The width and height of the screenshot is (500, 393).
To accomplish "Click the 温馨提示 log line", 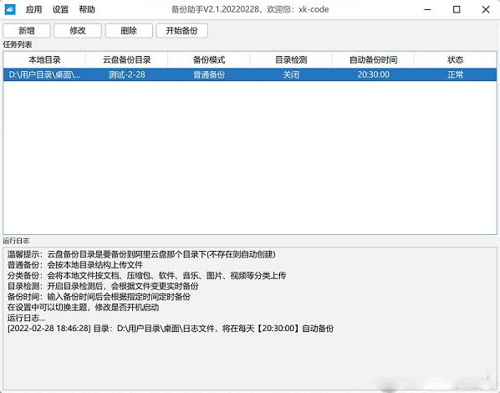I will click(x=141, y=254).
